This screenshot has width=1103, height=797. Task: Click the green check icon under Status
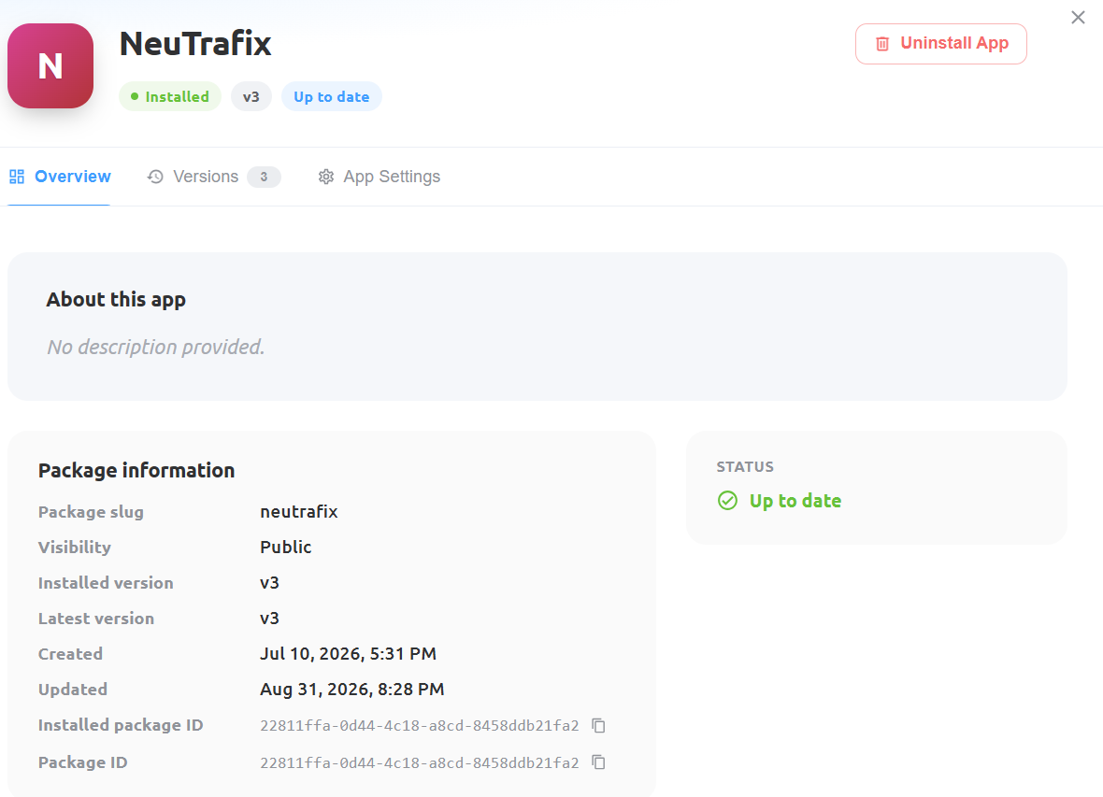click(727, 501)
